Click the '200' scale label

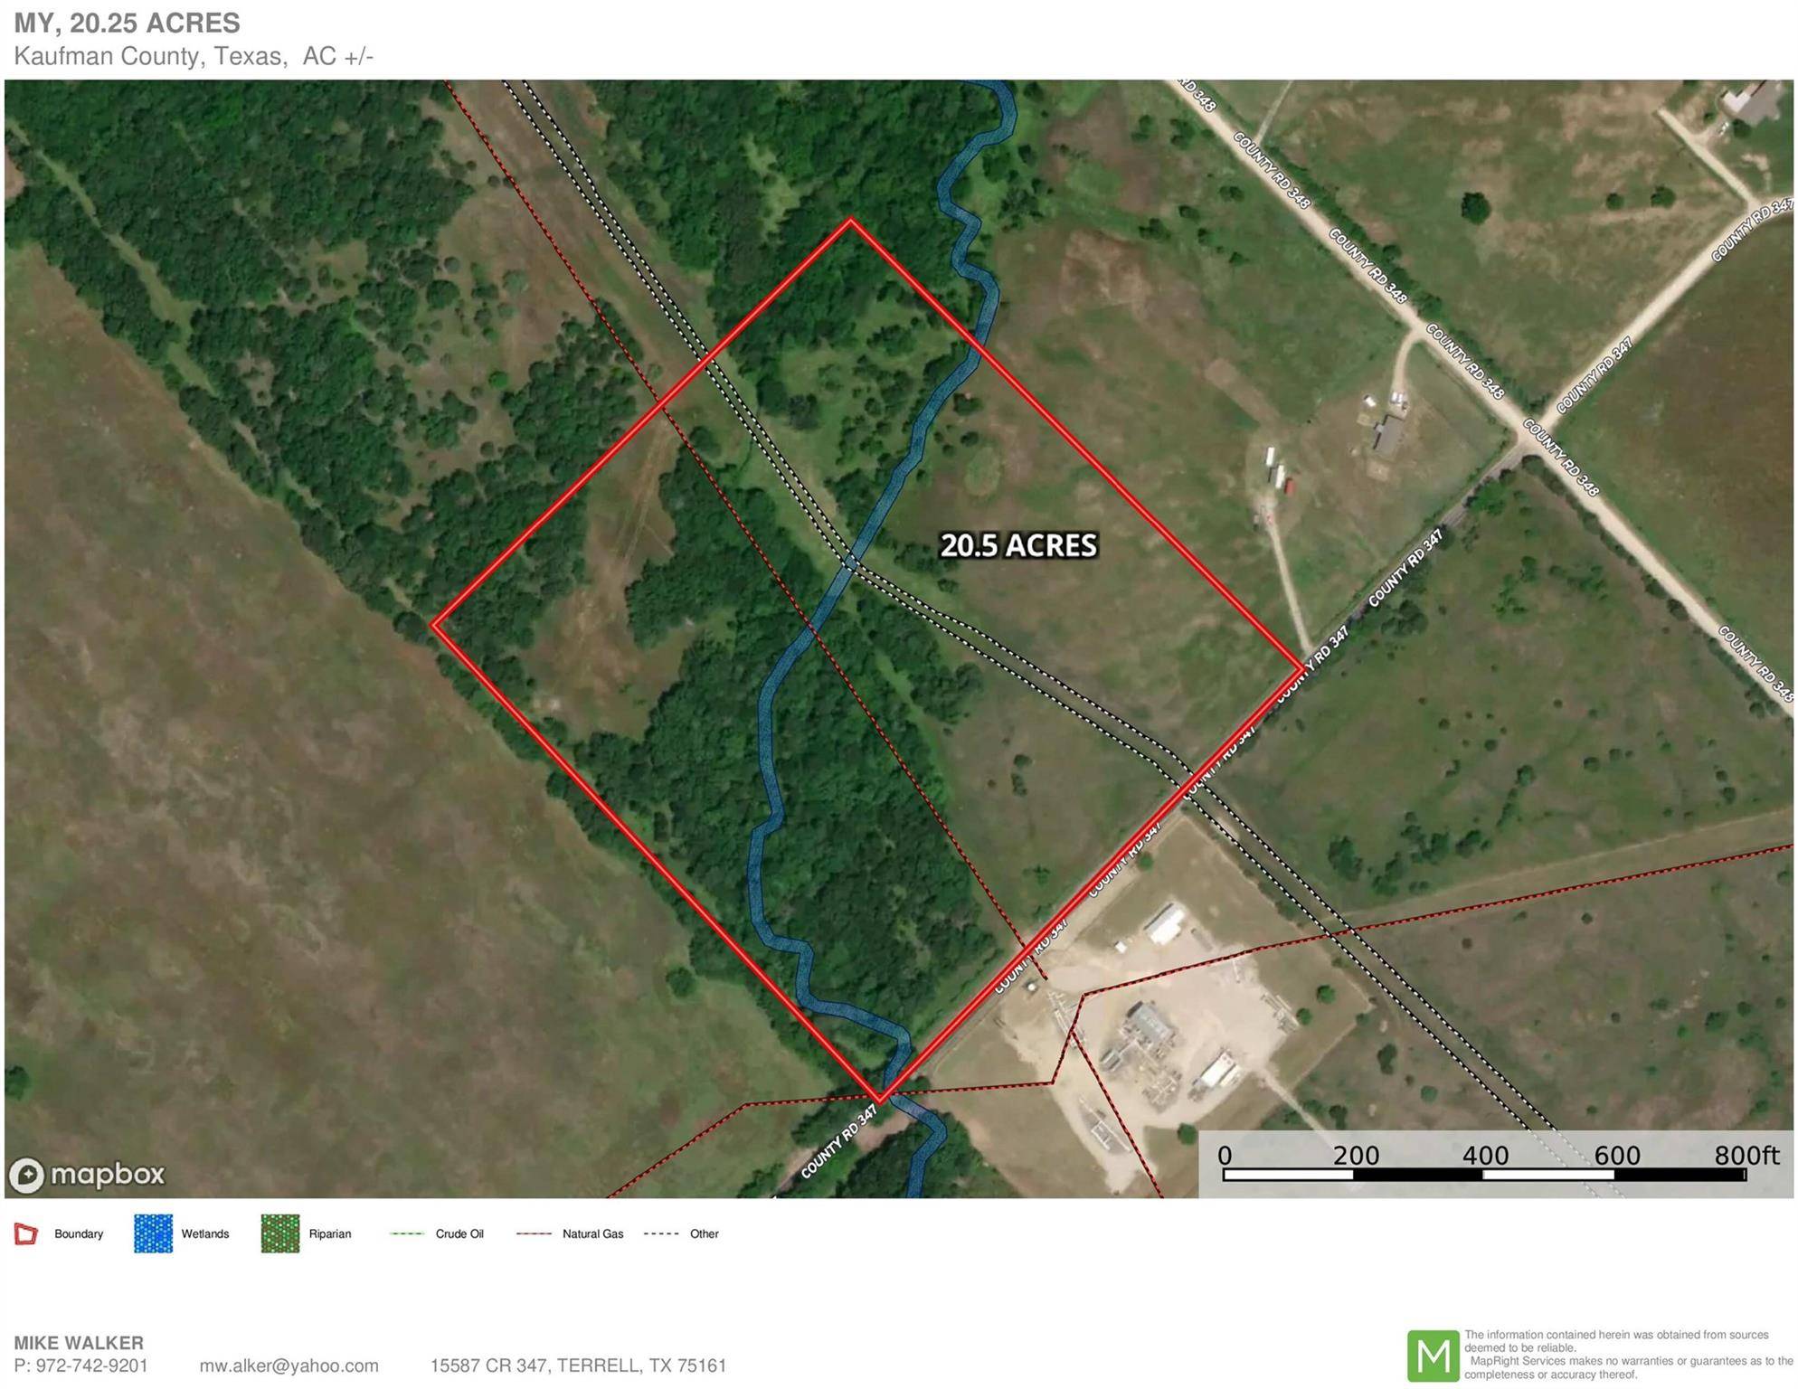click(x=1356, y=1156)
